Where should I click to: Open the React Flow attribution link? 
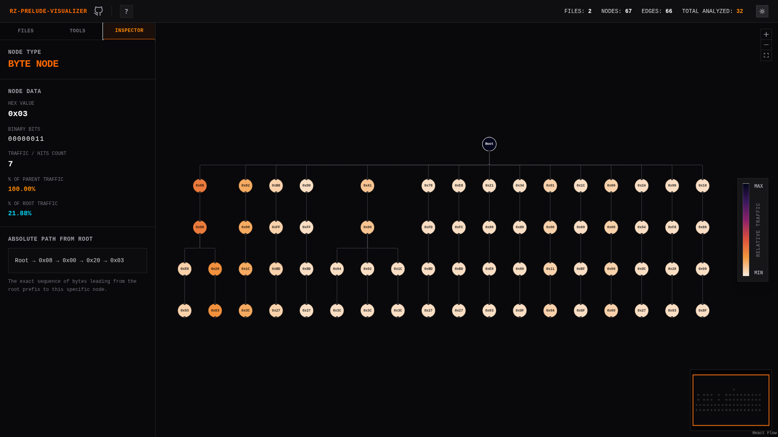coord(765,433)
